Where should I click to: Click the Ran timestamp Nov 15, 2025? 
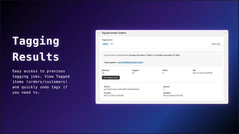click(x=203, y=73)
